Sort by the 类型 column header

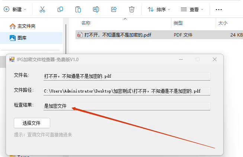click(x=178, y=23)
